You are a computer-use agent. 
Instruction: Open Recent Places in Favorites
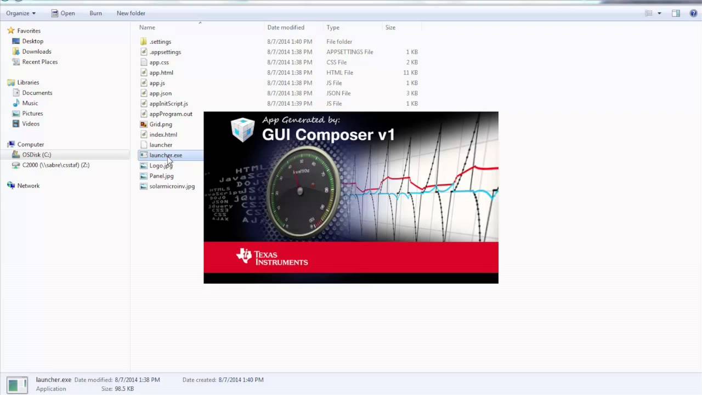click(40, 62)
